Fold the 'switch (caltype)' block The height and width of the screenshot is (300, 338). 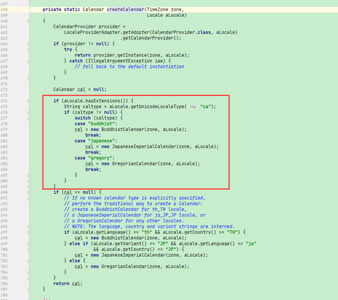pyautogui.click(x=29, y=118)
